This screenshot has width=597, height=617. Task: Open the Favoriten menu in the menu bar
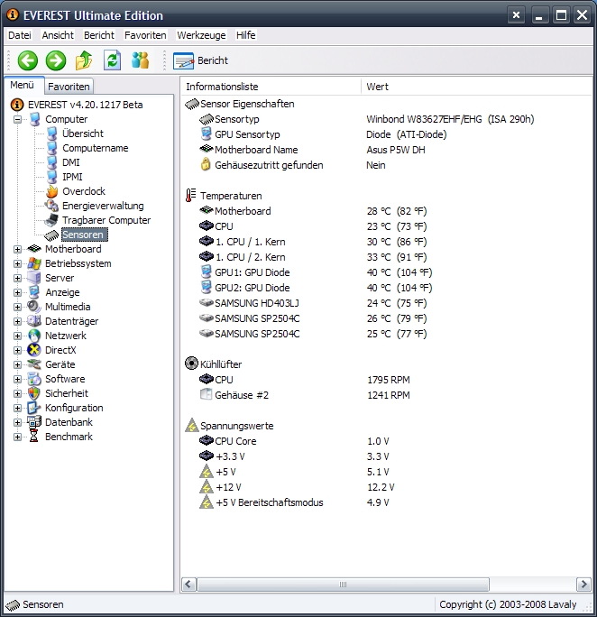pos(145,35)
